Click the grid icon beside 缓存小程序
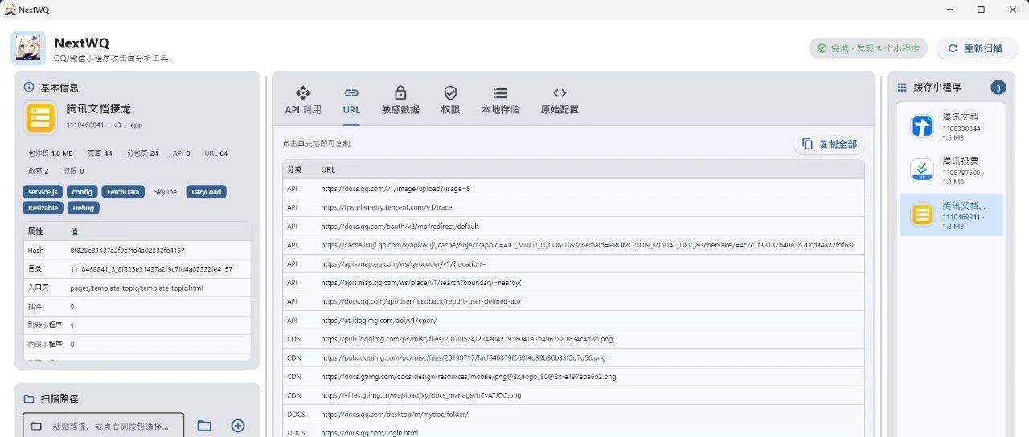The image size is (1029, 437). point(902,87)
